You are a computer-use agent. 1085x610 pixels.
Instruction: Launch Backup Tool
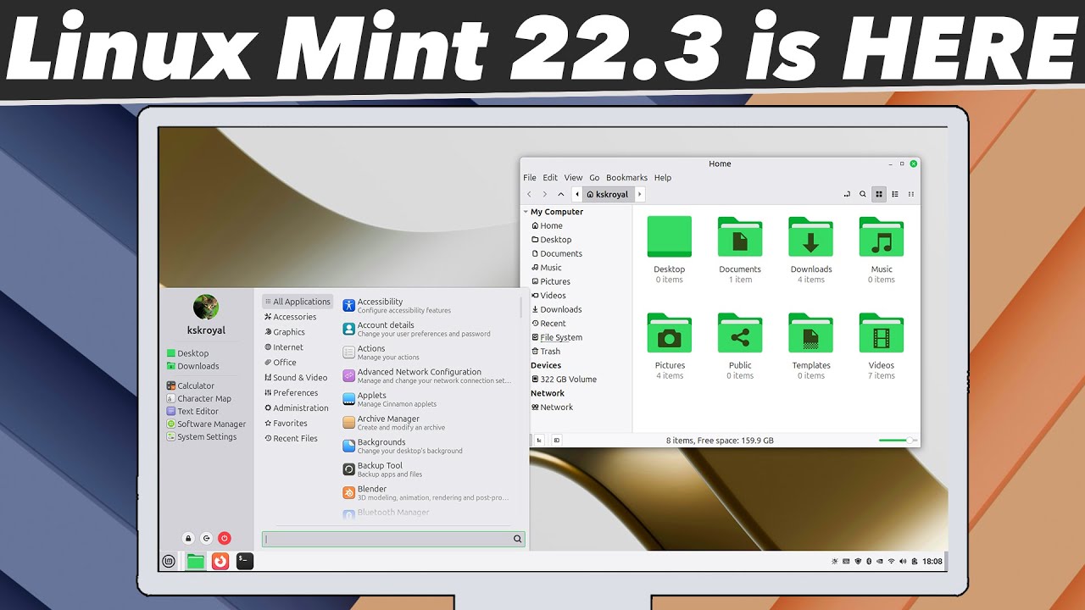tap(428, 469)
